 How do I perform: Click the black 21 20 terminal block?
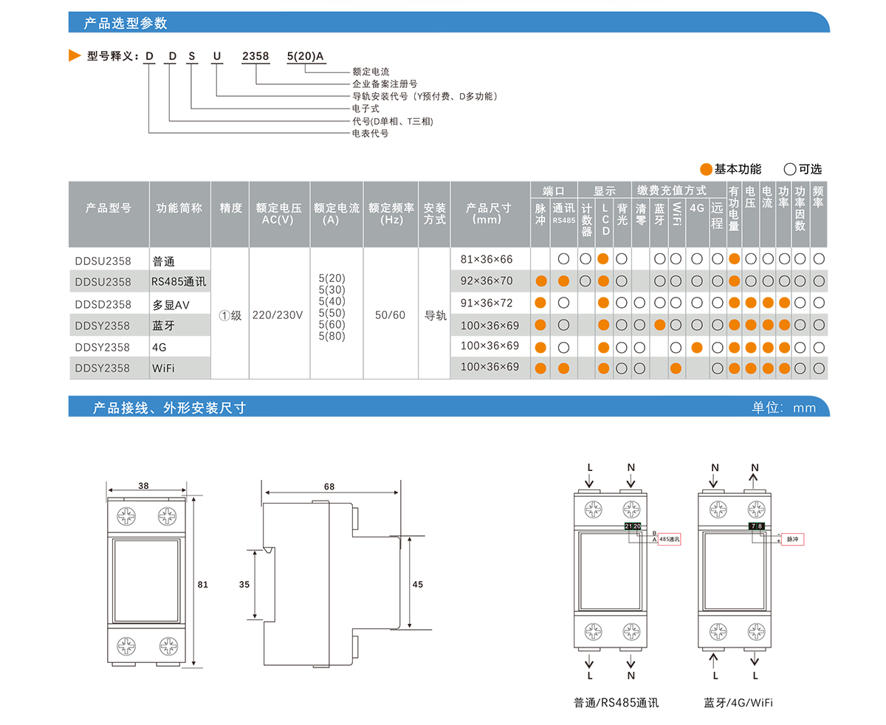(x=633, y=526)
